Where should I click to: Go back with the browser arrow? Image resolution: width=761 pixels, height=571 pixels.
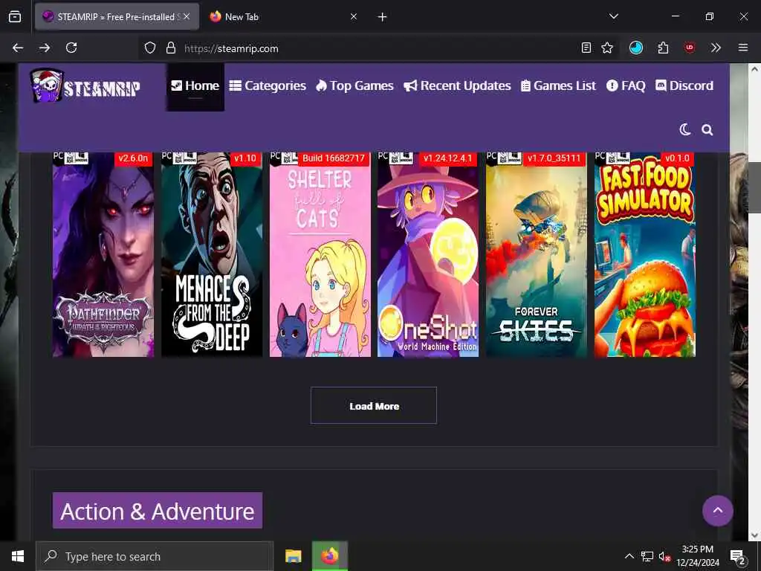point(18,48)
